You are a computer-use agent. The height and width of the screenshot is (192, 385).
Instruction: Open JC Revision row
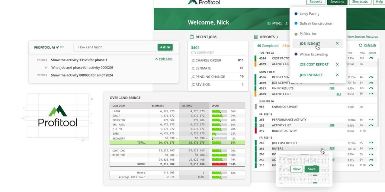[x=218, y=85]
